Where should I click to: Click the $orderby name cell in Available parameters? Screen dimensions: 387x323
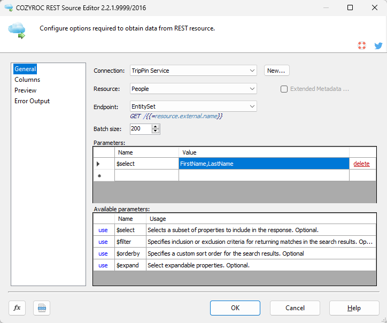(130, 253)
